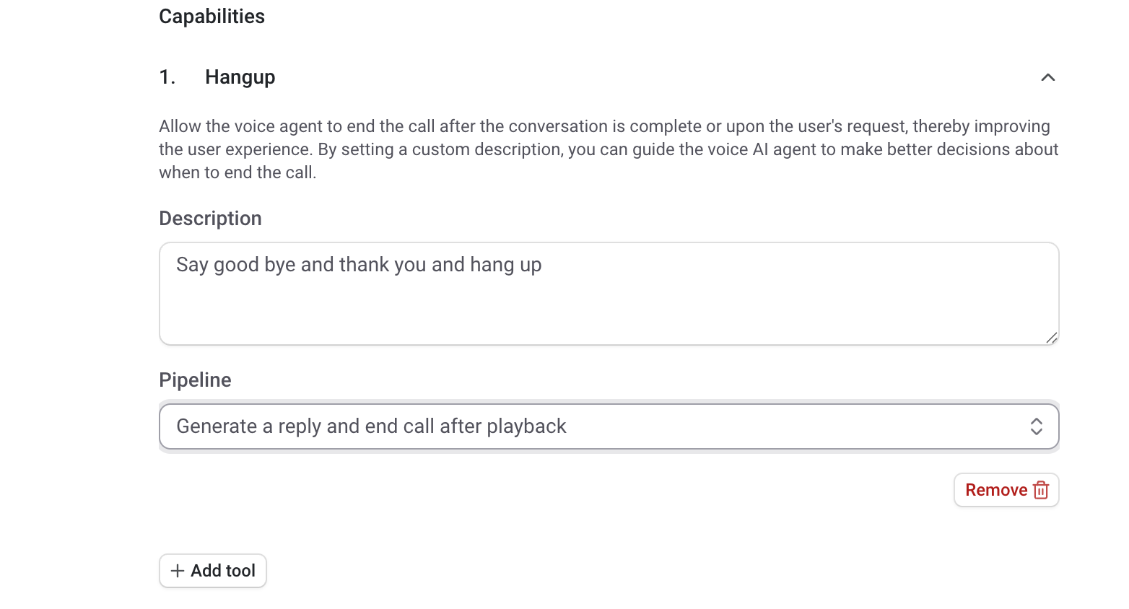Image resolution: width=1129 pixels, height=609 pixels.
Task: Collapse the Hangup section chevron
Action: 1047,77
